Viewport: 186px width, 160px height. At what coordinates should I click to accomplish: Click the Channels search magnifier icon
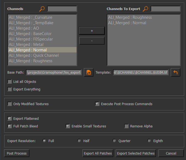point(42,9)
